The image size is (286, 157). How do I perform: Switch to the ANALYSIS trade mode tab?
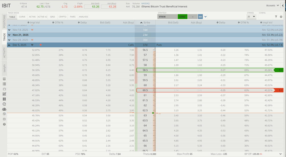(x=83, y=17)
